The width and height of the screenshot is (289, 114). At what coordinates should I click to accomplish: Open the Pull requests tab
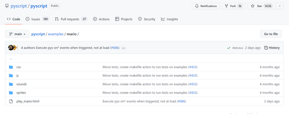coord(71,19)
